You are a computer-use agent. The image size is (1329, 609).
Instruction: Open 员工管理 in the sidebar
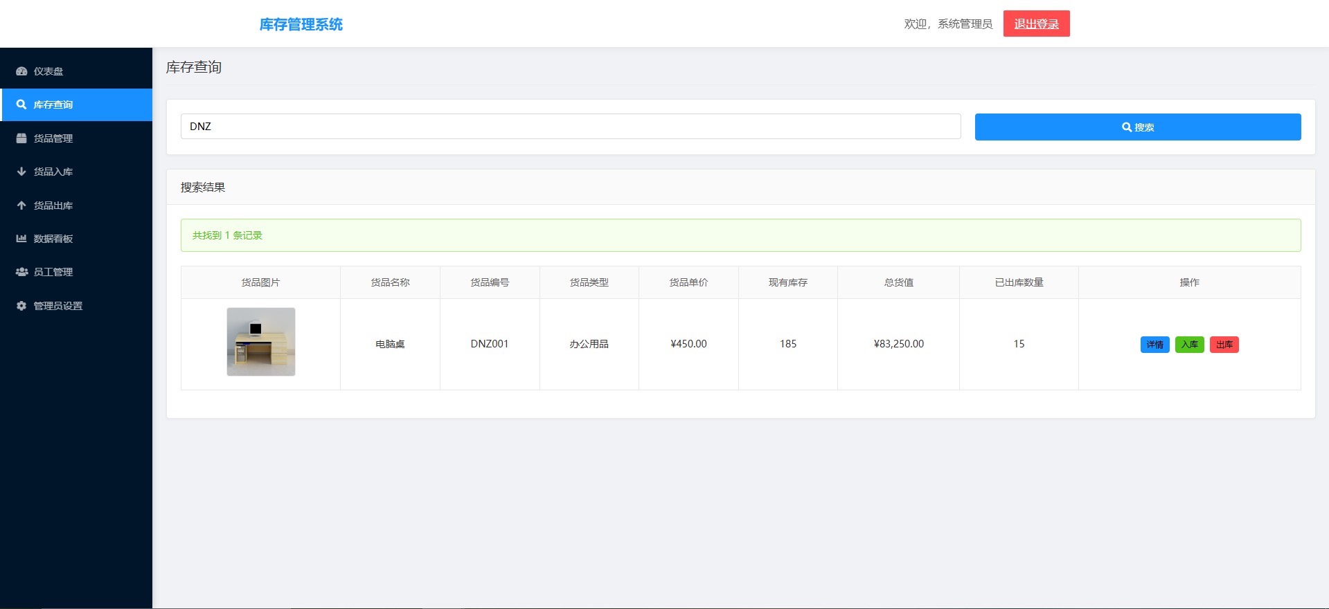click(76, 272)
